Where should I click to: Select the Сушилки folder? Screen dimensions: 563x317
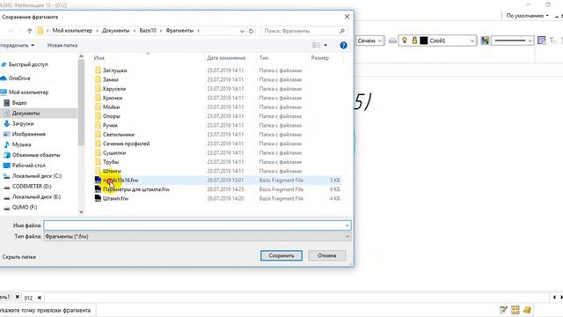click(114, 152)
